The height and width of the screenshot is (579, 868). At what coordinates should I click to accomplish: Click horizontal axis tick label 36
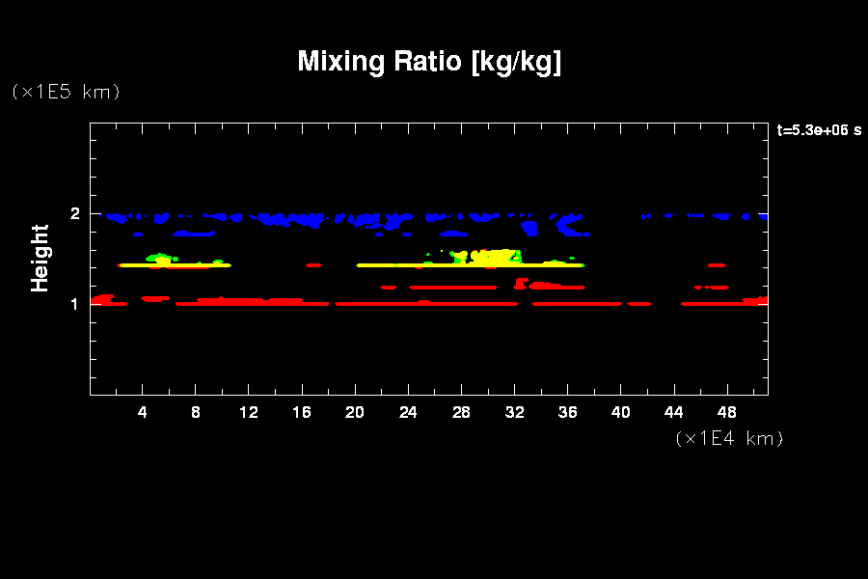point(567,412)
